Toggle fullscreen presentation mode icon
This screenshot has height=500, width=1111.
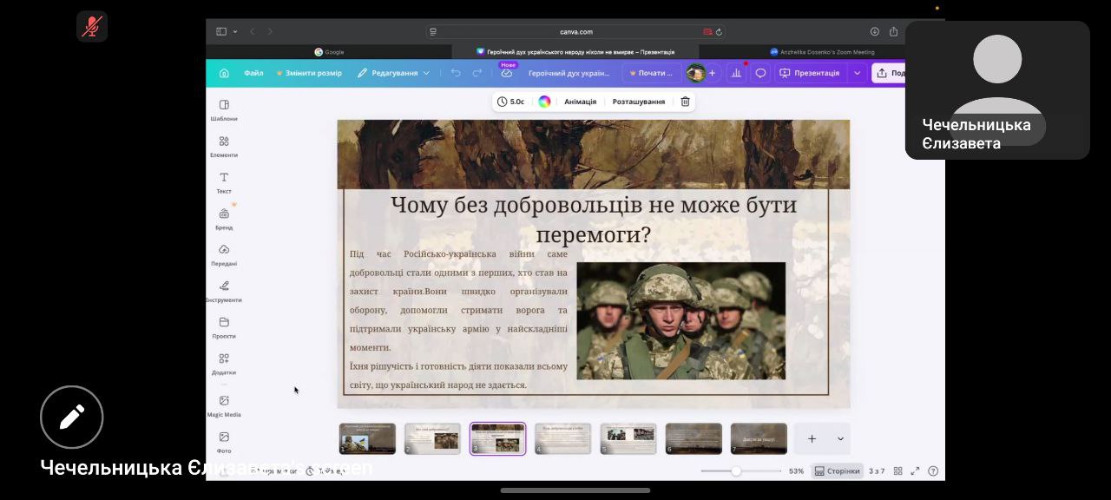tap(915, 471)
